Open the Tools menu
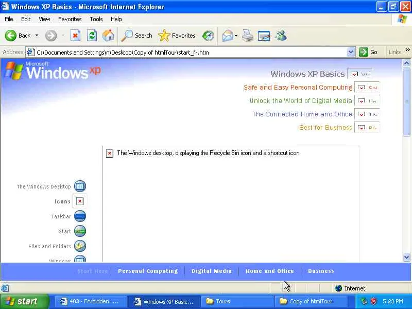 (96, 19)
